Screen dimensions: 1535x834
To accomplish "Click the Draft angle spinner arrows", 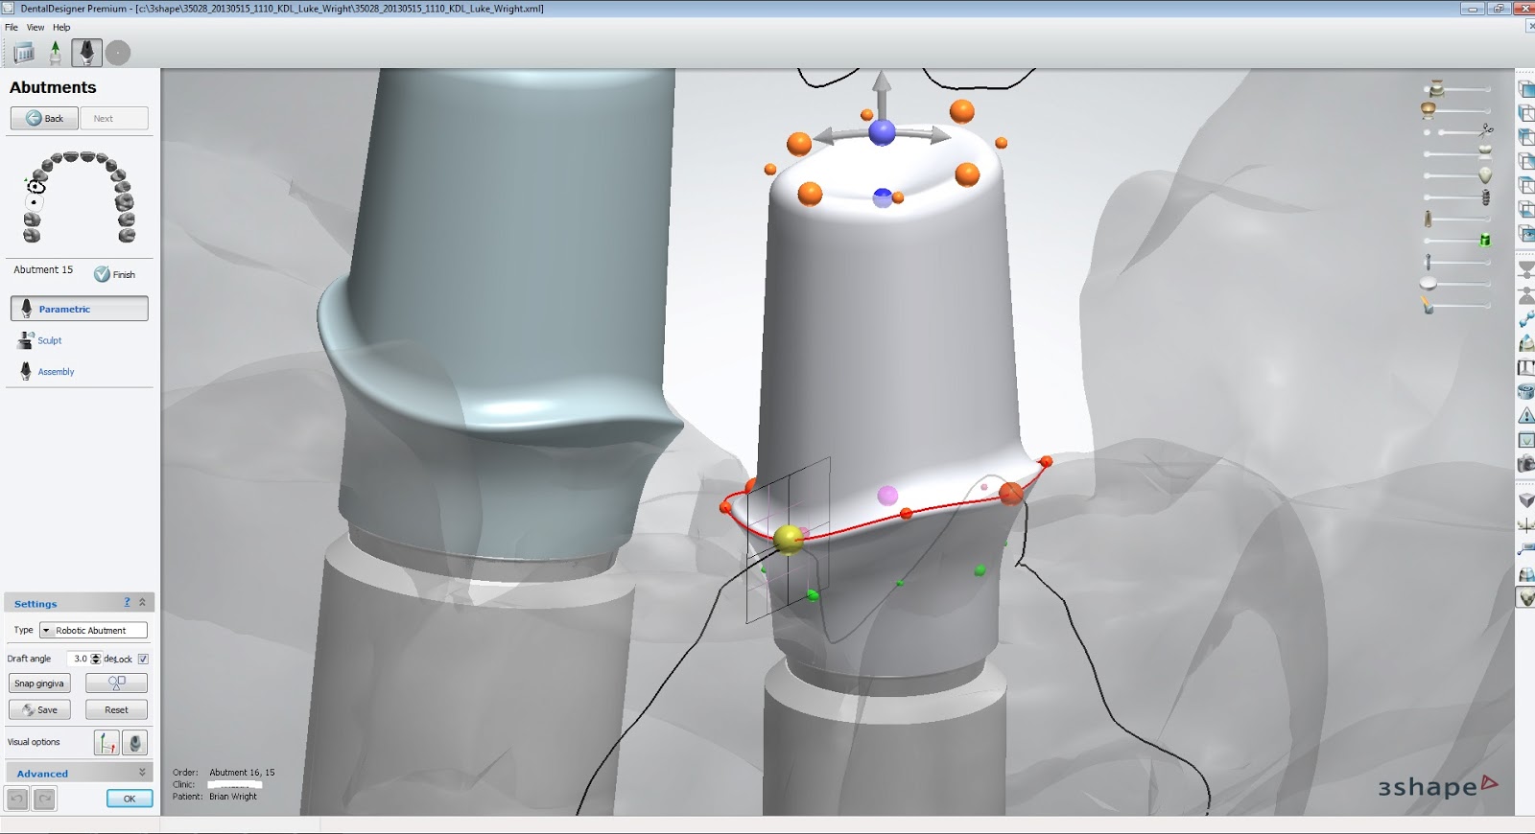I will (x=96, y=659).
